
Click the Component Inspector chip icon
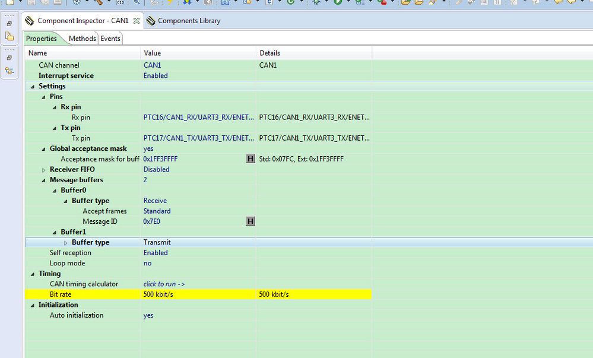(x=29, y=21)
